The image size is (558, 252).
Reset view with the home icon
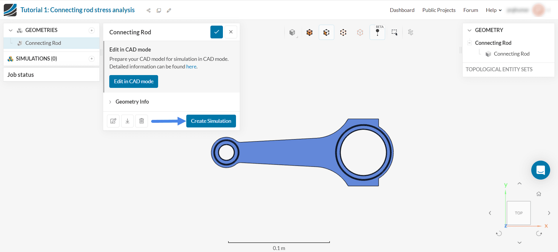[539, 194]
